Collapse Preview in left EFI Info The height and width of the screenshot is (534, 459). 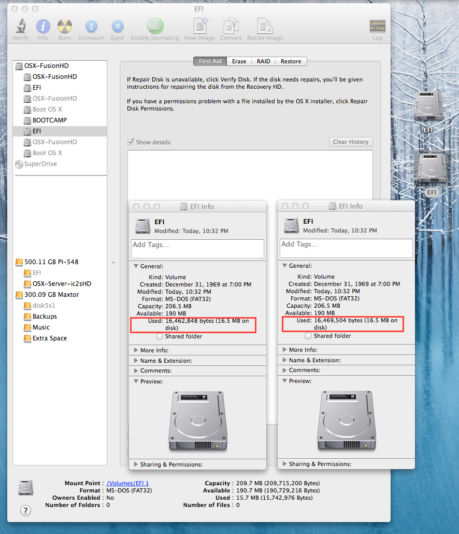tap(136, 381)
